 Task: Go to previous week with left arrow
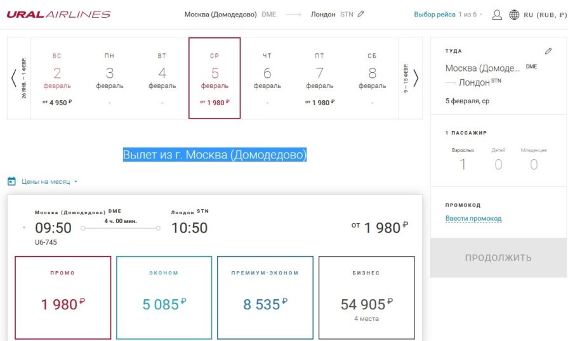click(x=14, y=78)
